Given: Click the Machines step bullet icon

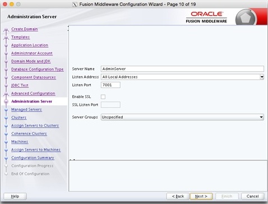Looking at the screenshot, I should (x=6, y=142).
